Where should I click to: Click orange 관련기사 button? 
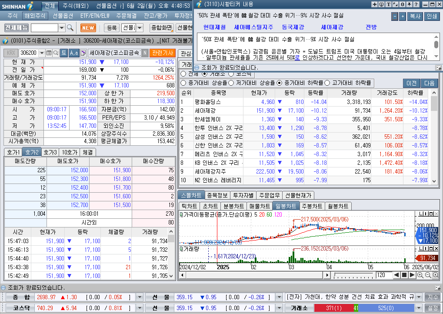[163, 53]
